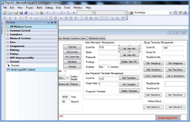The width and height of the screenshot is (190, 122).
Task: Click the Tab Order layout icon
Action: [123, 18]
